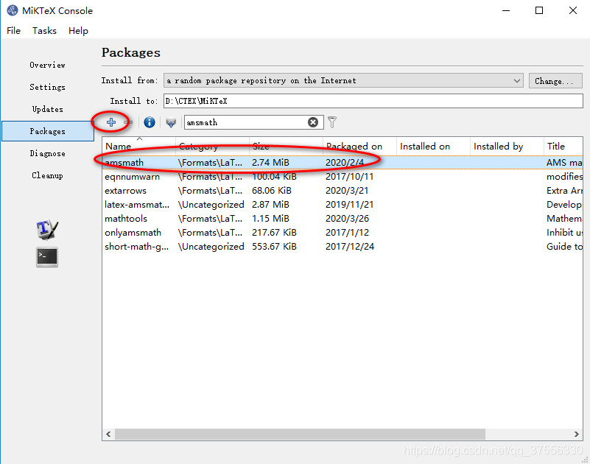Click the 2017/1/12 packaged date cell

pos(348,233)
